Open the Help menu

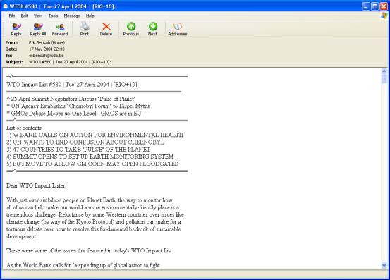tap(90, 16)
